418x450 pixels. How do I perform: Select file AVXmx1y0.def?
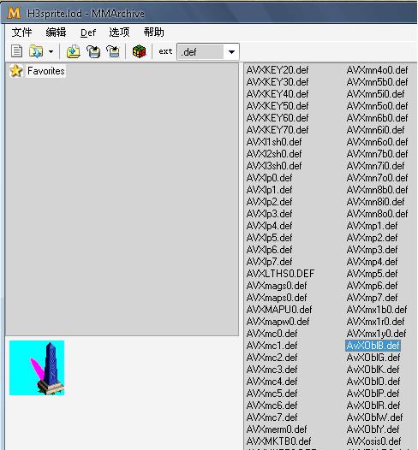point(376,334)
